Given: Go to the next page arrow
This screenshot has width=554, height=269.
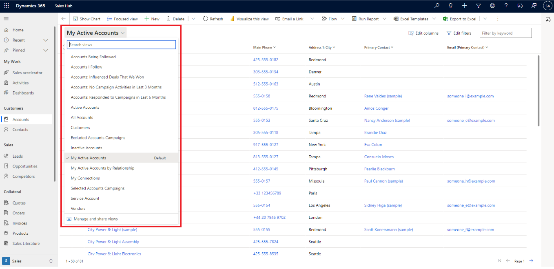Looking at the screenshot, I should tap(531, 261).
